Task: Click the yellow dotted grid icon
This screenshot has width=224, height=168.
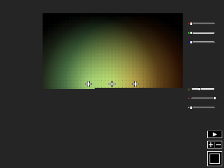Action: coord(189,89)
